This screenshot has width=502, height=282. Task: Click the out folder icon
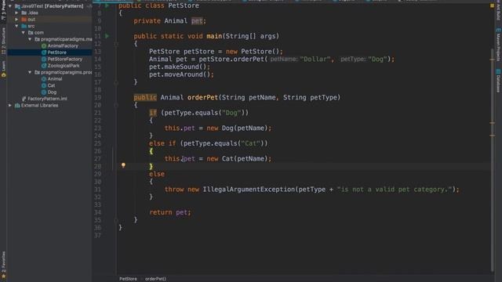24,19
